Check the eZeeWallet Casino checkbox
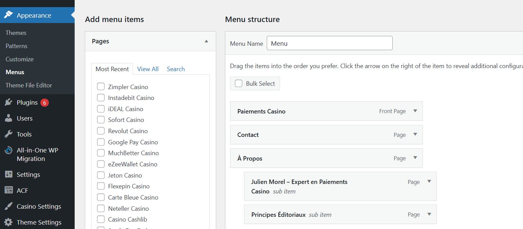This screenshot has height=229, width=523. pos(101,164)
